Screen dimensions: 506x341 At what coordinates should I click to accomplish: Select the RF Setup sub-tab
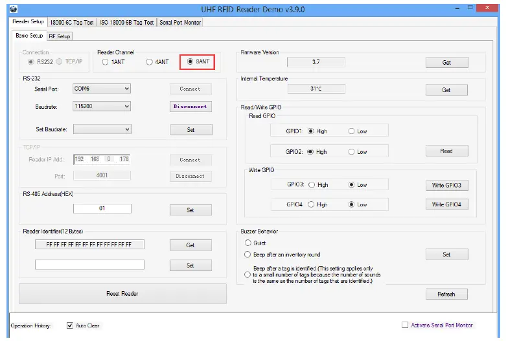tap(60, 36)
